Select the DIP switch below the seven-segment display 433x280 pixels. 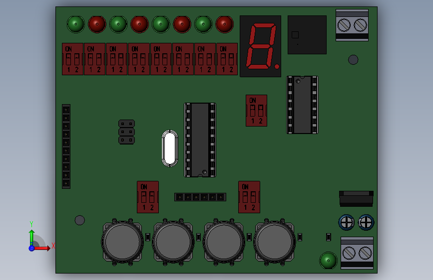[x=257, y=111]
